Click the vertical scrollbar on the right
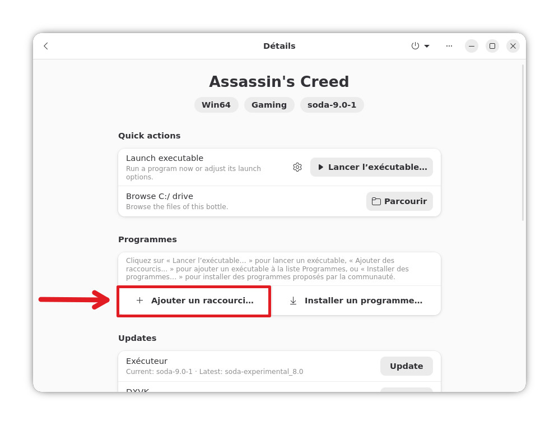Screen dimensions: 559x425 click(523, 143)
